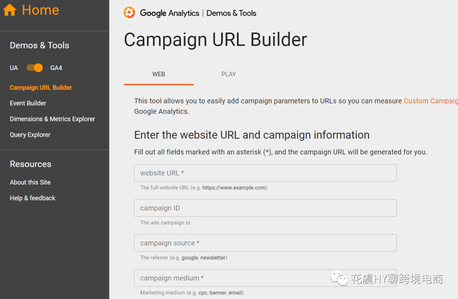The image size is (458, 299).
Task: Click the Google Analytics wordmark text
Action: (169, 13)
